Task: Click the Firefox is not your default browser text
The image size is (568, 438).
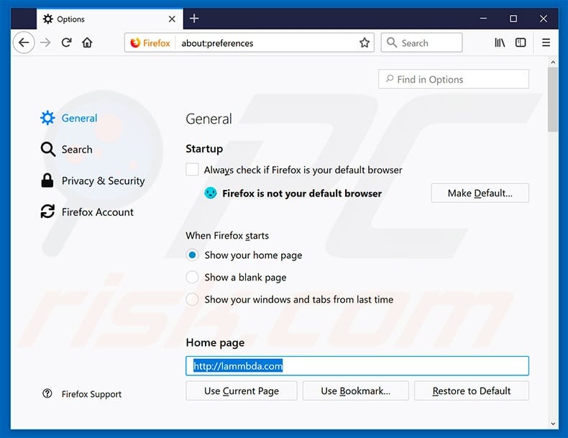Action: click(302, 193)
